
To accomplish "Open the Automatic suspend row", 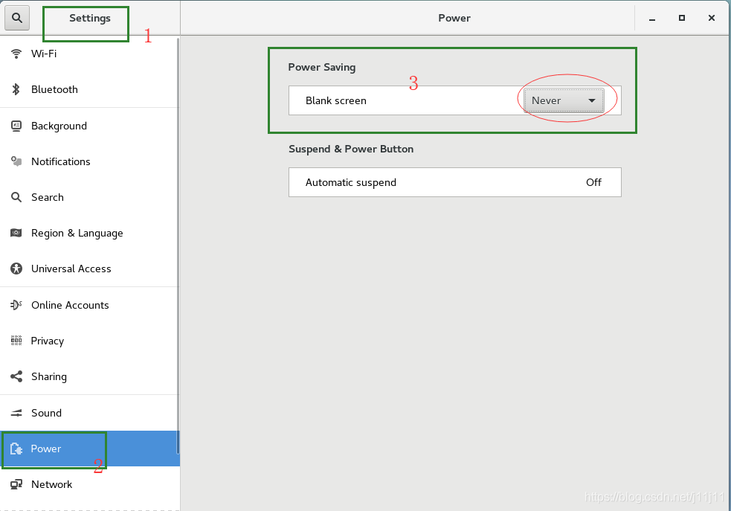I will tap(454, 182).
